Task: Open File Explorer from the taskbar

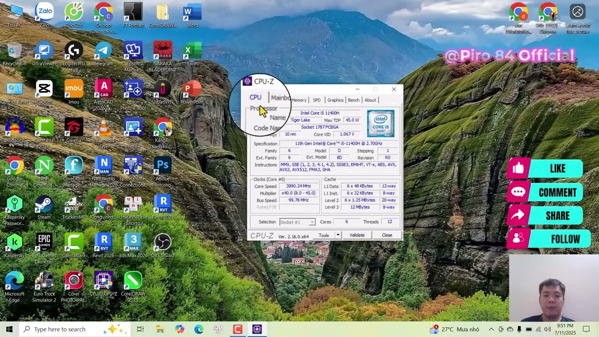Action: point(160,329)
